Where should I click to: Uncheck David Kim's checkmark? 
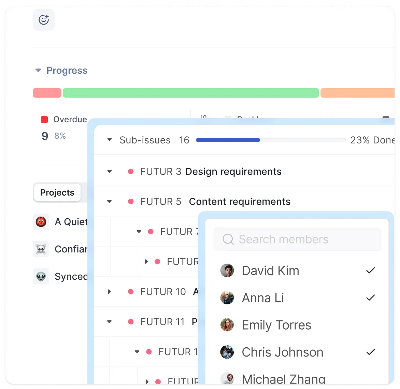tap(370, 270)
